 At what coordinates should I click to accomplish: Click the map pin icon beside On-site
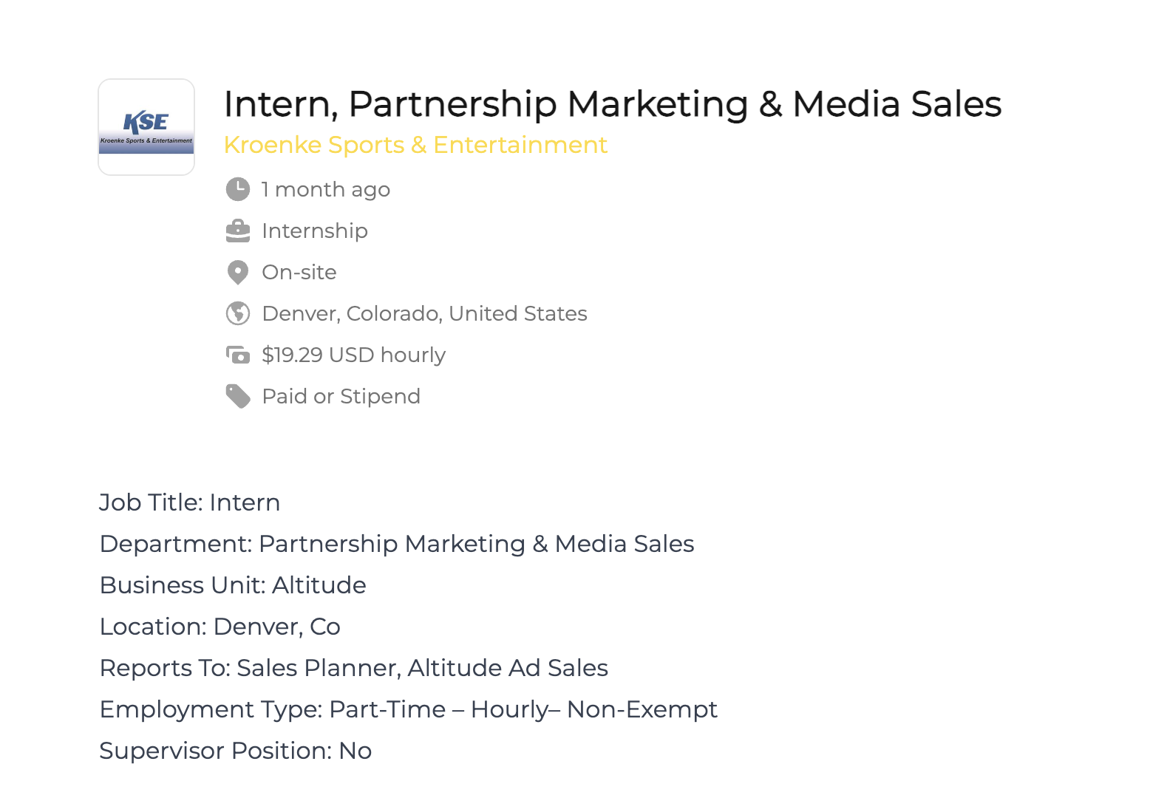(237, 272)
